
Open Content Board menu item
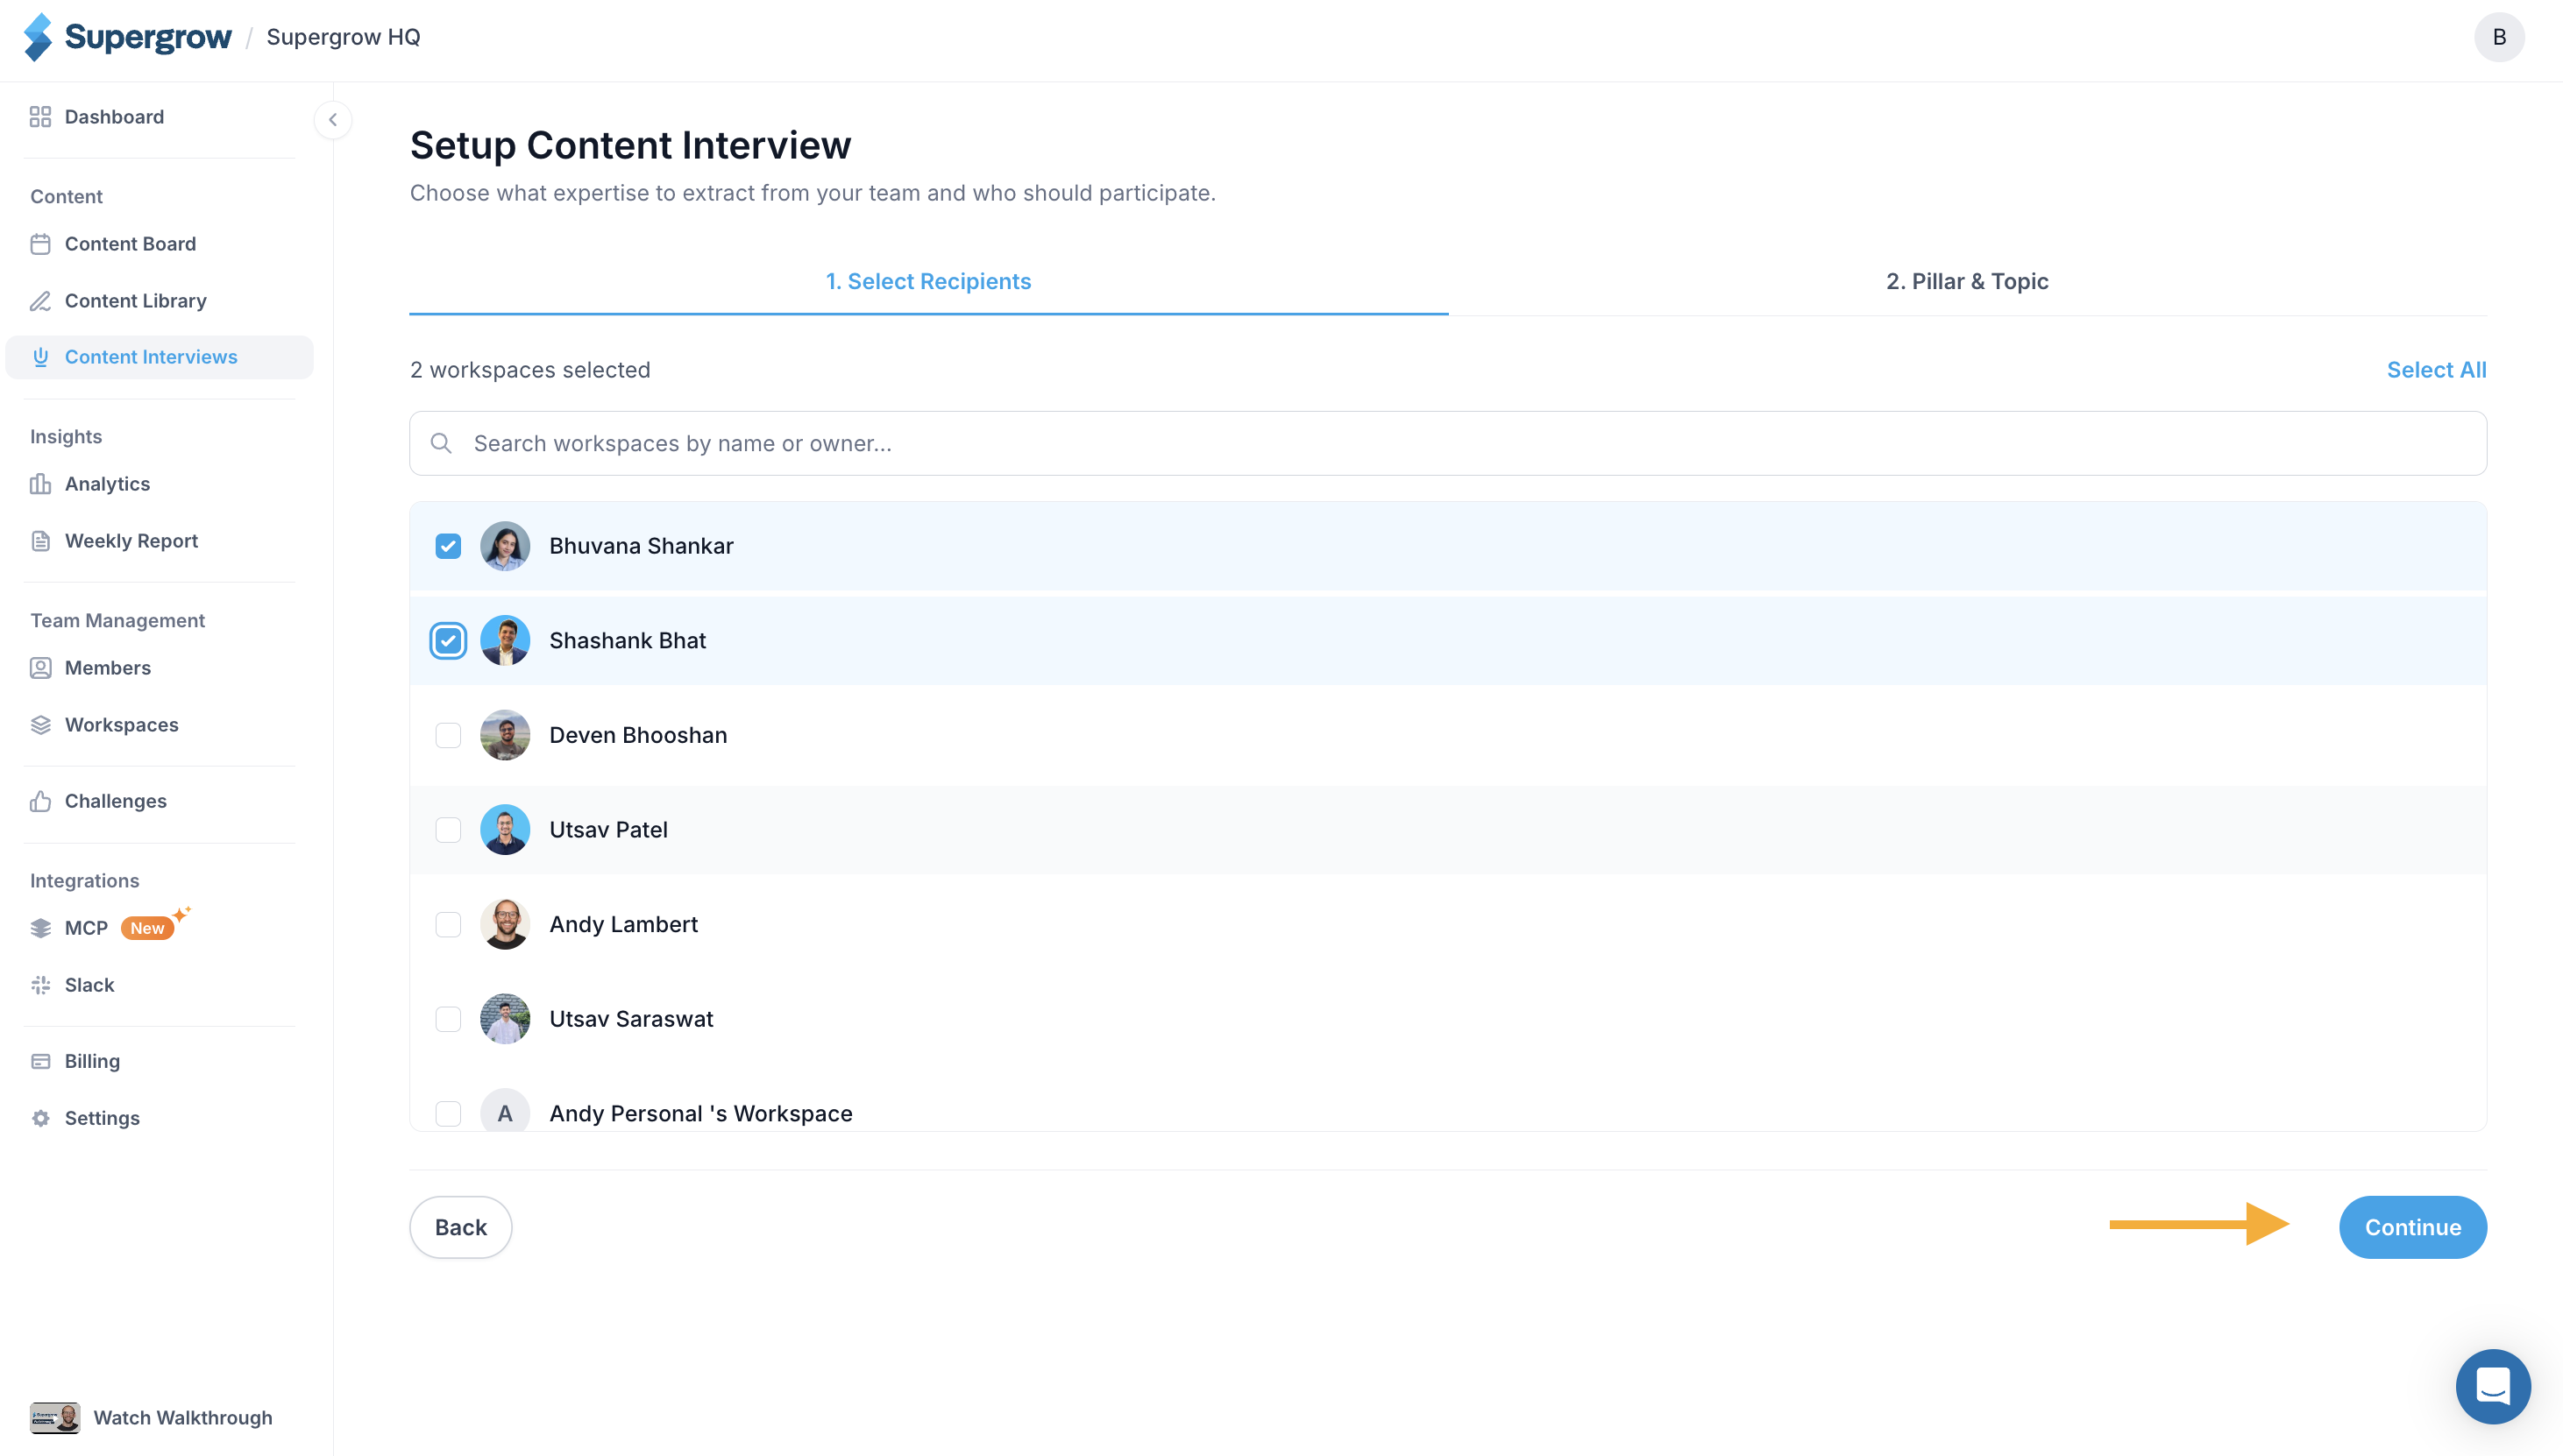tap(159, 244)
